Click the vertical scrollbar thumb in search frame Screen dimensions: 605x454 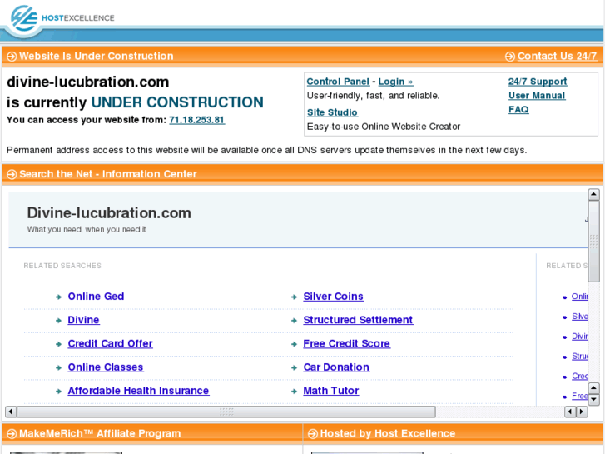point(593,241)
